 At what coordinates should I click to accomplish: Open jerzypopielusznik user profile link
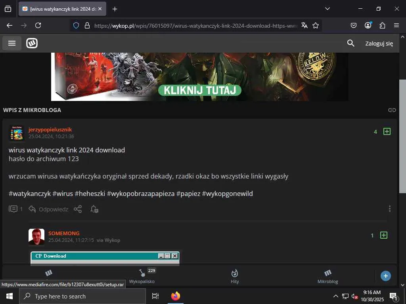point(50,129)
